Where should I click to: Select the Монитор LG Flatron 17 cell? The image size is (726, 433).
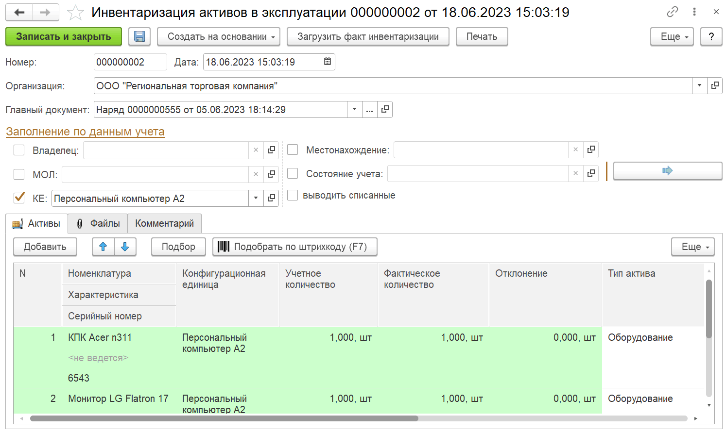point(119,399)
